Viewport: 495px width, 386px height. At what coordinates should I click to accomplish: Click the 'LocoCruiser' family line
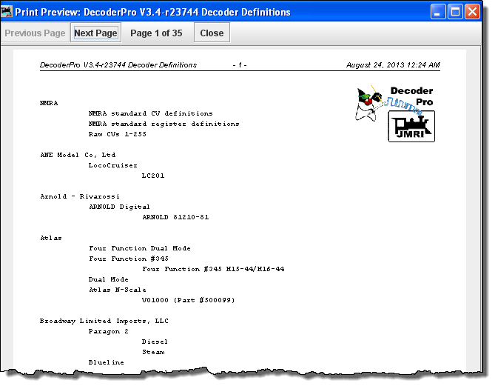[x=112, y=165]
